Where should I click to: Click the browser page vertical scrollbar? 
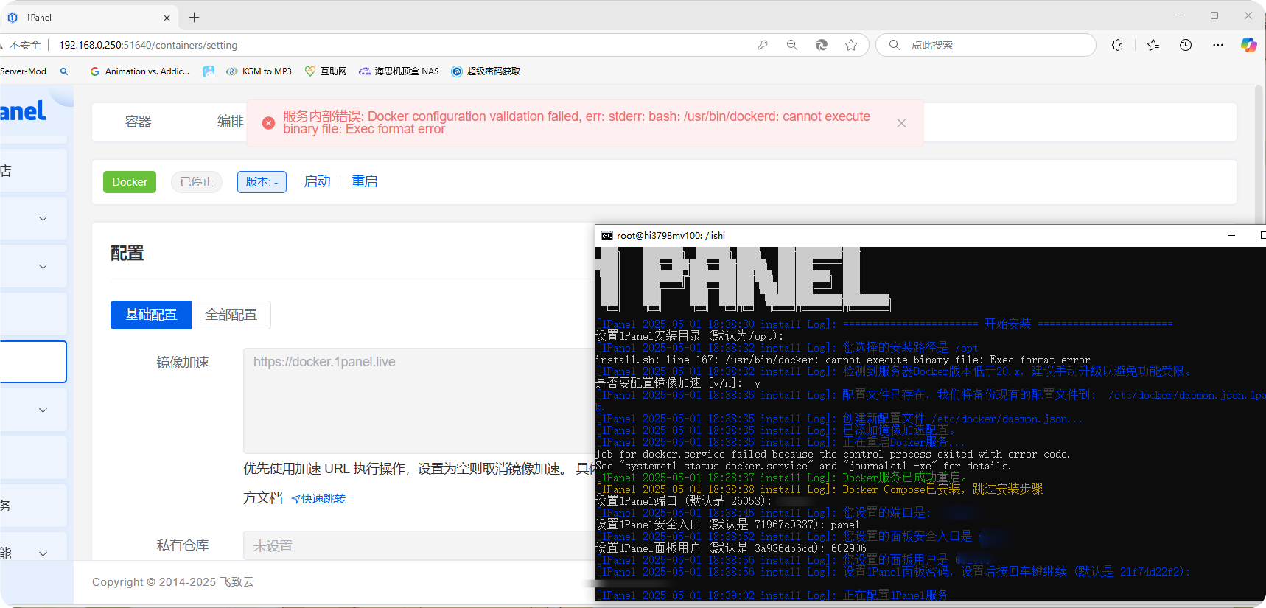[x=1260, y=155]
